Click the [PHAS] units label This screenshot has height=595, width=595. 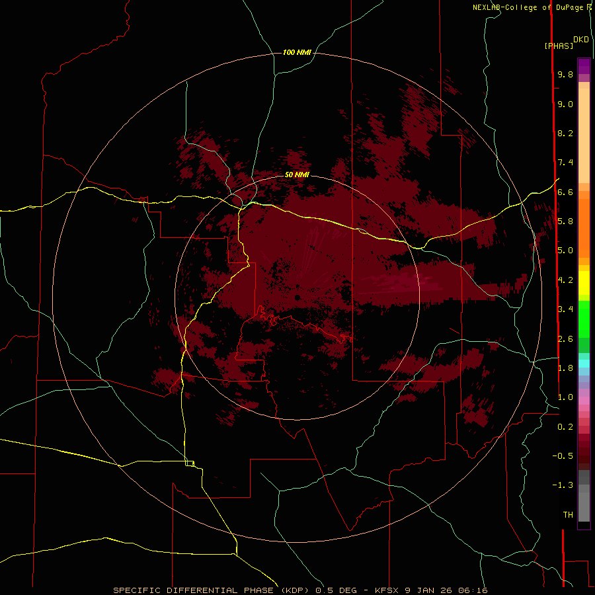[559, 46]
